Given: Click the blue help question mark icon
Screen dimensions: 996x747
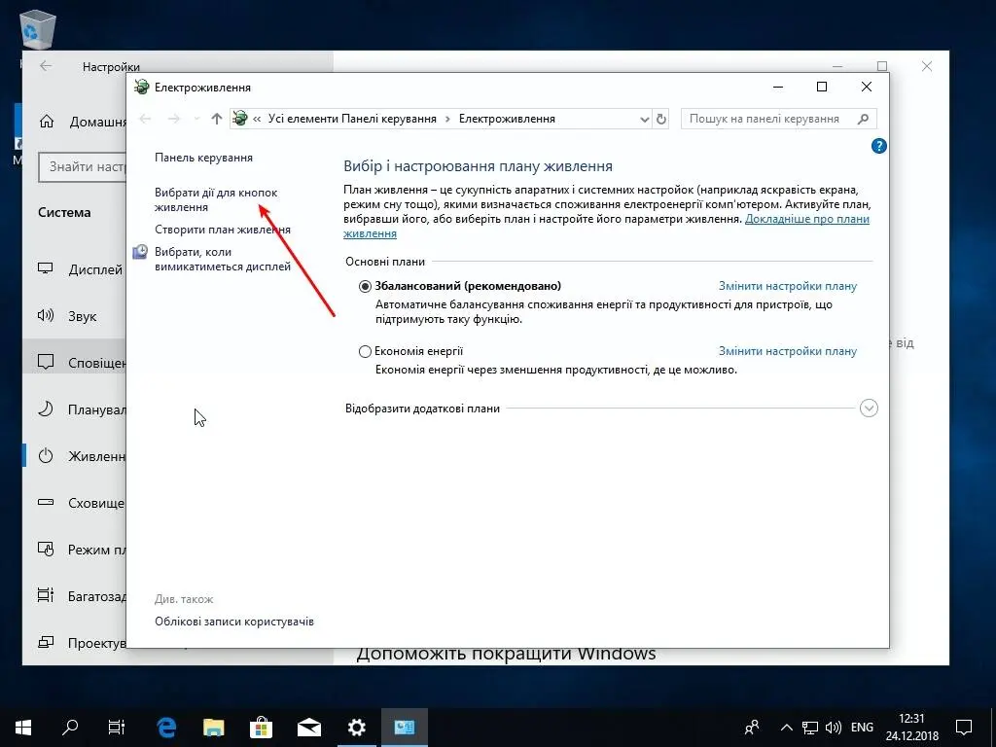Looking at the screenshot, I should coord(878,146).
